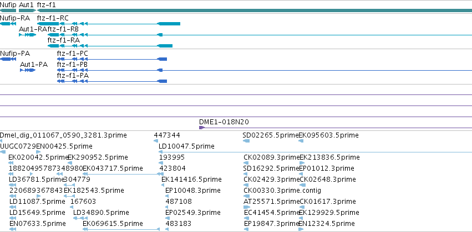This screenshot has height=232, width=472.
Task: Click the 167603 label
Action: coord(83,202)
